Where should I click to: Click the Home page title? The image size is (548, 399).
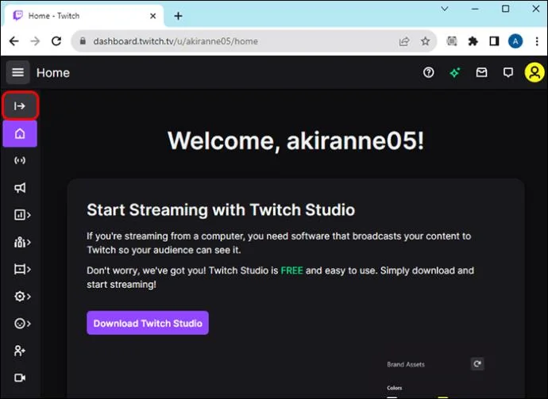pyautogui.click(x=53, y=73)
